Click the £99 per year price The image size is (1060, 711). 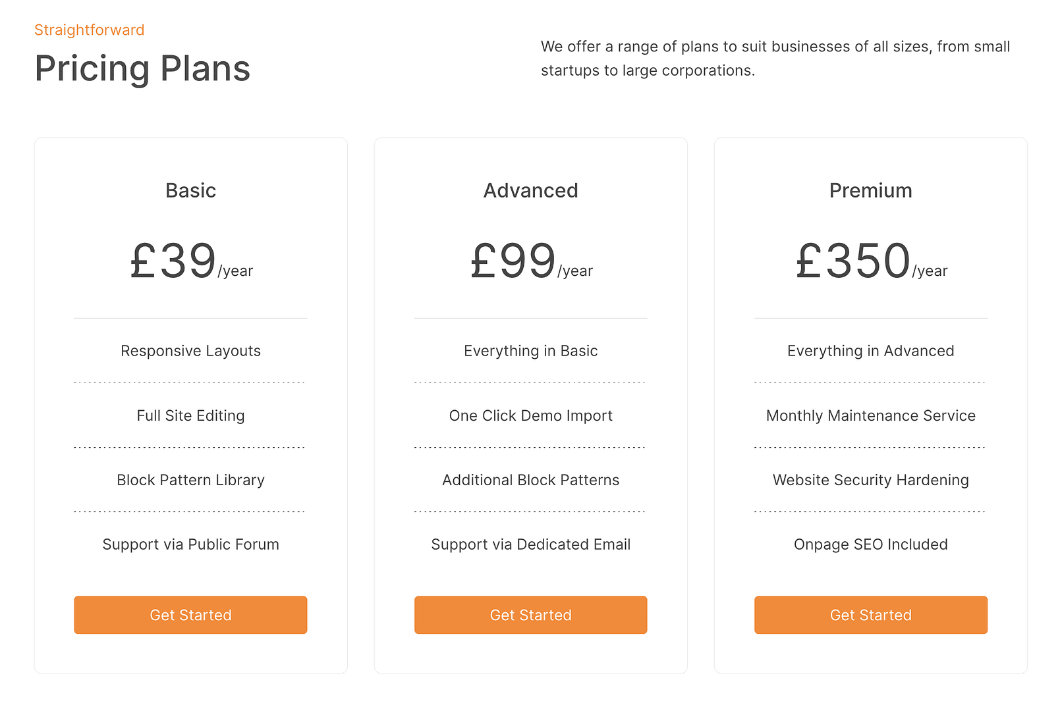531,261
